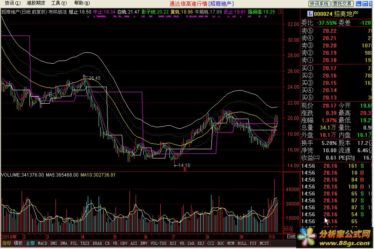Select the 全部 indicator tab
Image resolution: width=374 pixels, height=249 pixels.
[x=30, y=243]
